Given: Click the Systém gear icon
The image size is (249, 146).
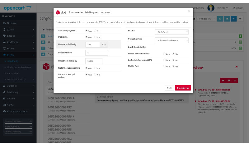Looking at the screenshot, I should (4, 98).
